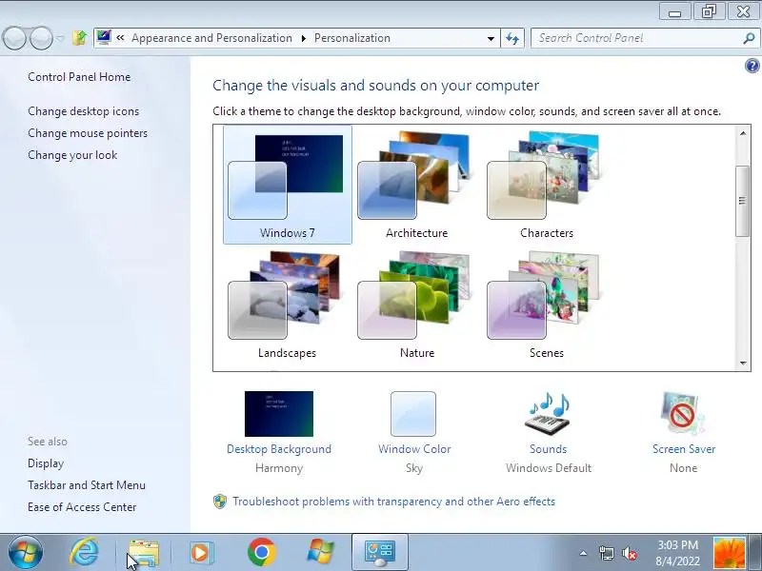Image resolution: width=762 pixels, height=571 pixels.
Task: Click the theme list scrollbar thumb
Action: coord(743,201)
